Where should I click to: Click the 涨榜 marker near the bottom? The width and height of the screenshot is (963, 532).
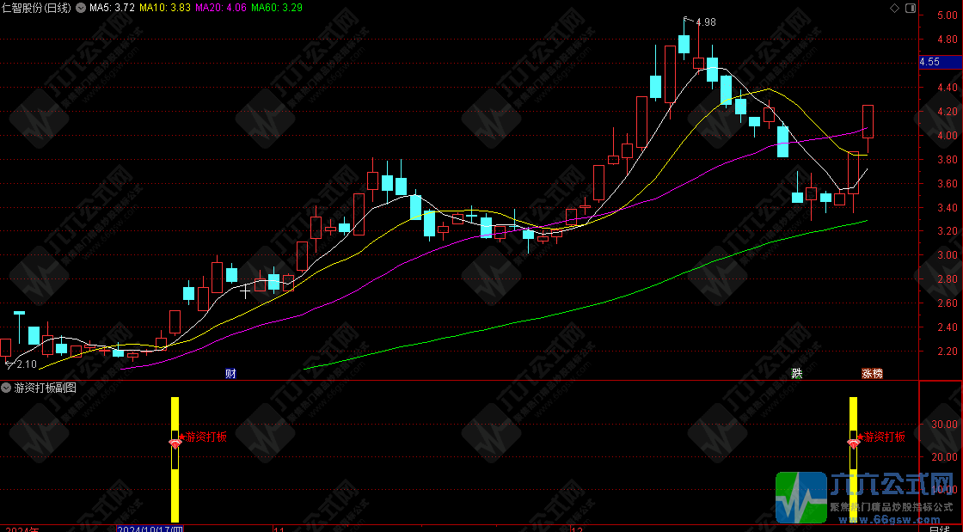pos(872,373)
